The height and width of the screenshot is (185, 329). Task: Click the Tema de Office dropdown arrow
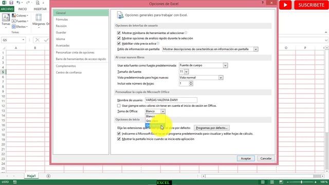(x=163, y=112)
